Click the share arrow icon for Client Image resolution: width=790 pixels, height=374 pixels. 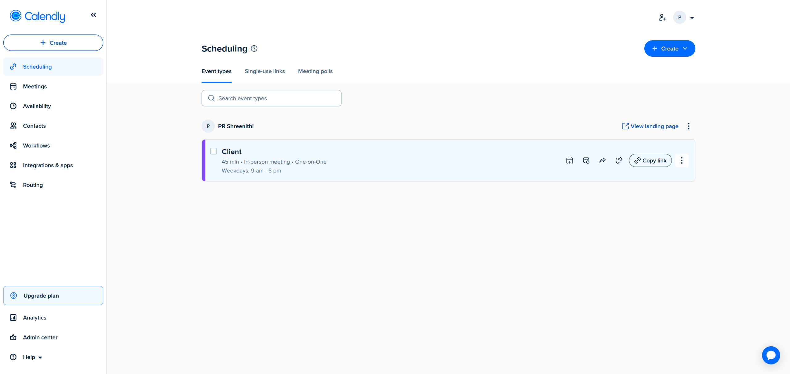click(x=602, y=161)
